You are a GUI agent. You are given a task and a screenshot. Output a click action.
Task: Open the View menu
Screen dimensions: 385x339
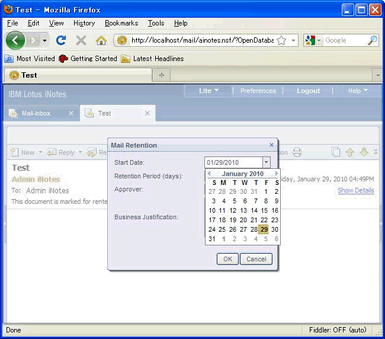pos(56,23)
